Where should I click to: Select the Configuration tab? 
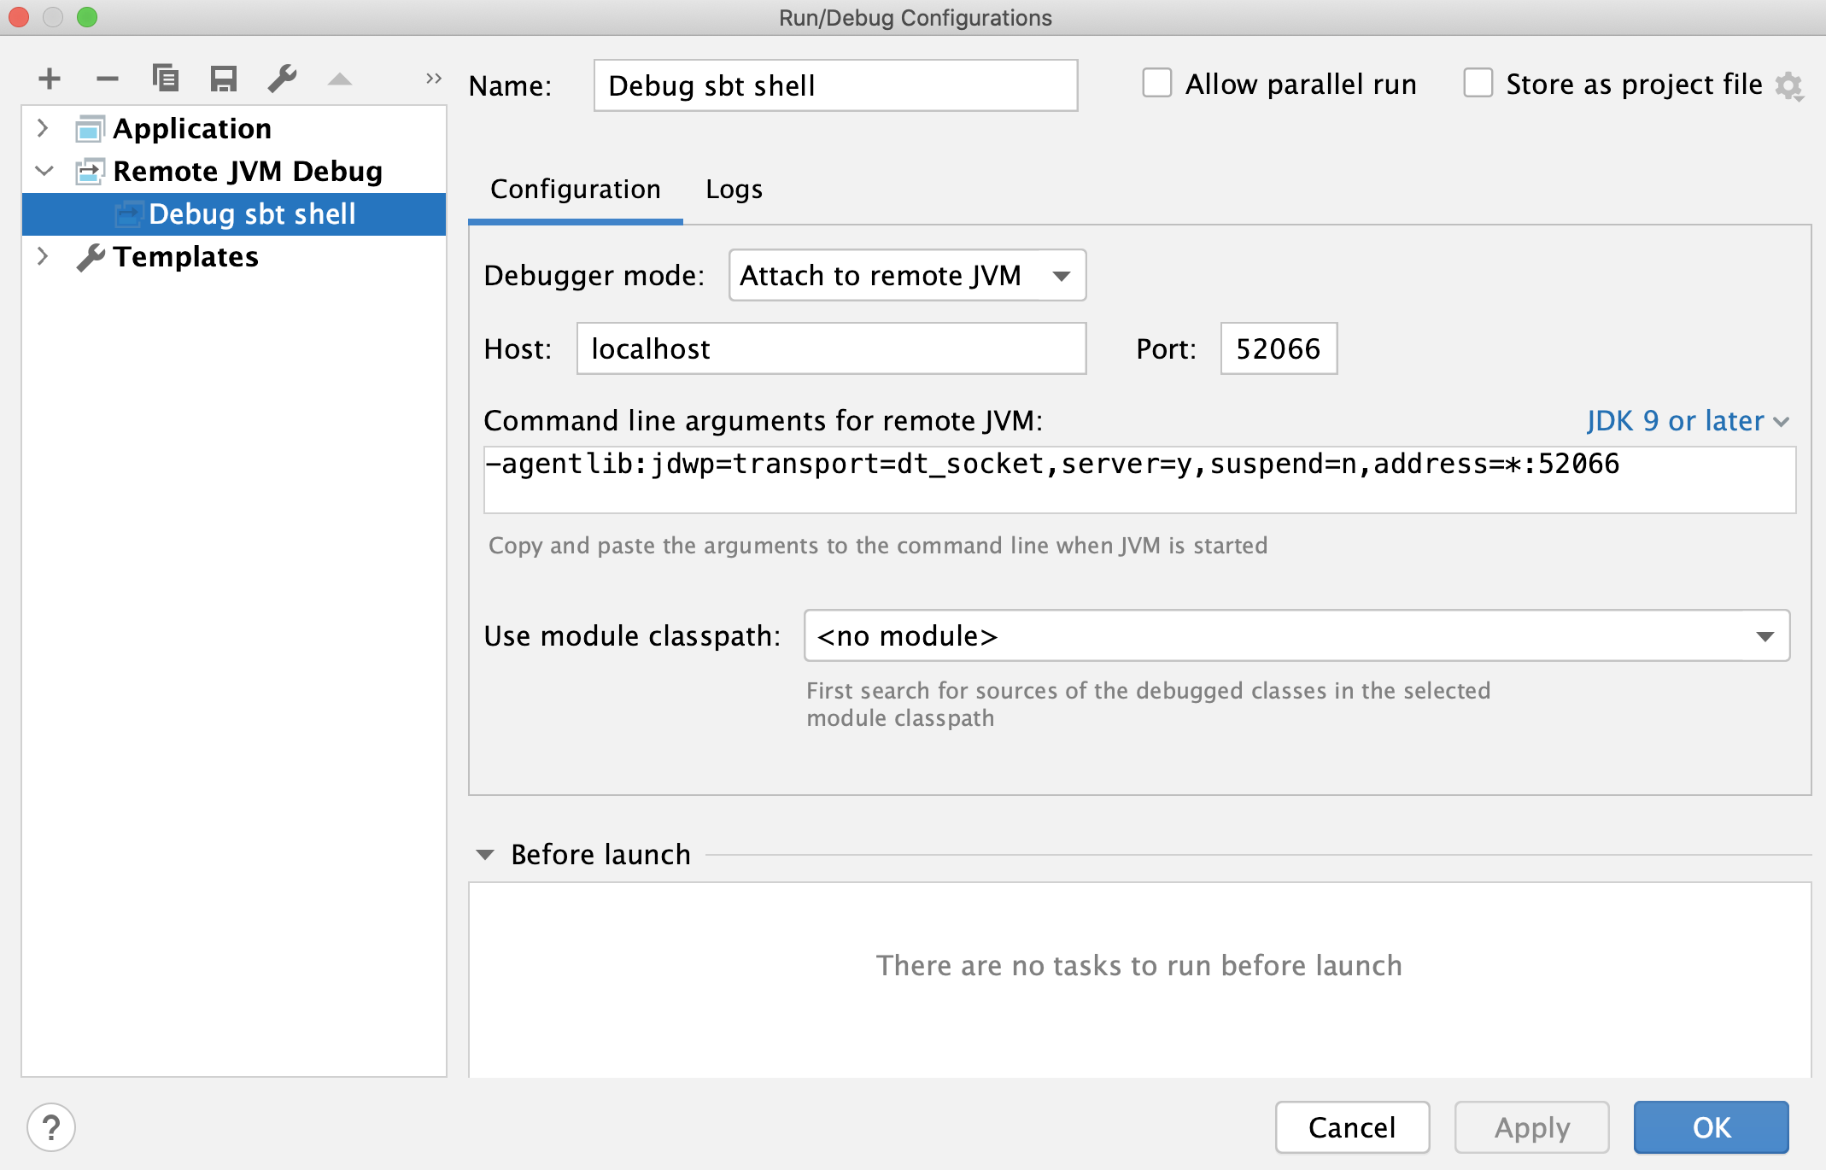point(574,189)
